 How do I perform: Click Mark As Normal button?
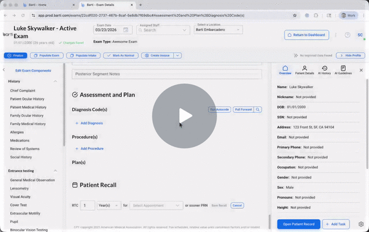121,55
